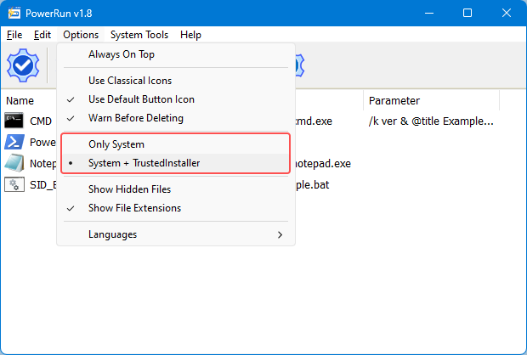The width and height of the screenshot is (527, 355).
Task: Click the blue checkmark gear toolbar icon
Action: click(23, 65)
